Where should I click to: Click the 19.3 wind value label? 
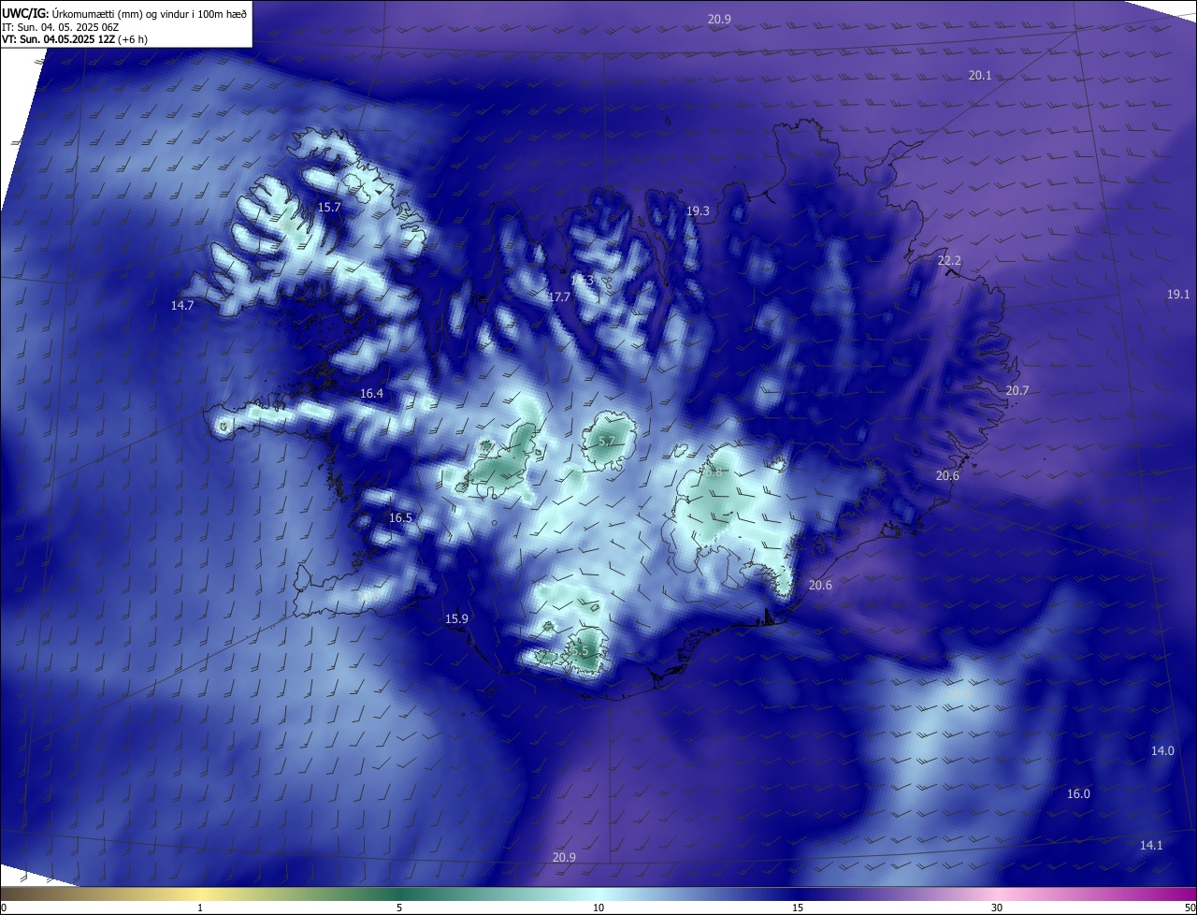(698, 211)
